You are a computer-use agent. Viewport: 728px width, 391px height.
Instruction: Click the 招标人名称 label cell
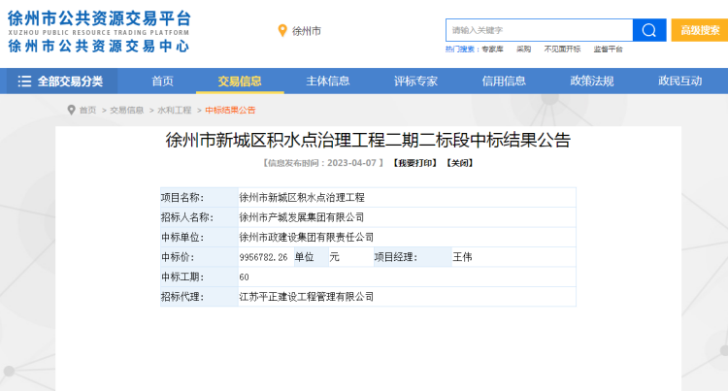[199, 217]
